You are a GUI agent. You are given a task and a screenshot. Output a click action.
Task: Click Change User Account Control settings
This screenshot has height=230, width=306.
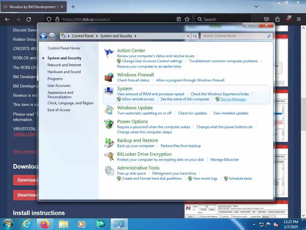click(x=152, y=61)
